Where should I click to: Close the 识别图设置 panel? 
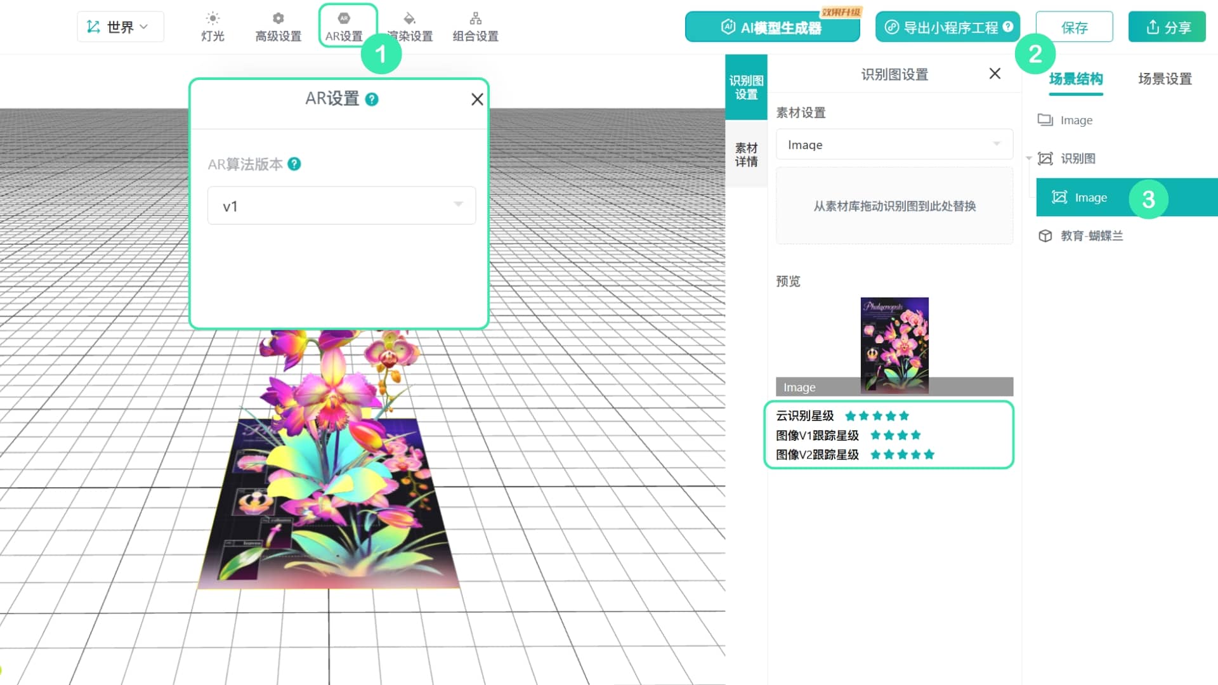[x=995, y=74]
